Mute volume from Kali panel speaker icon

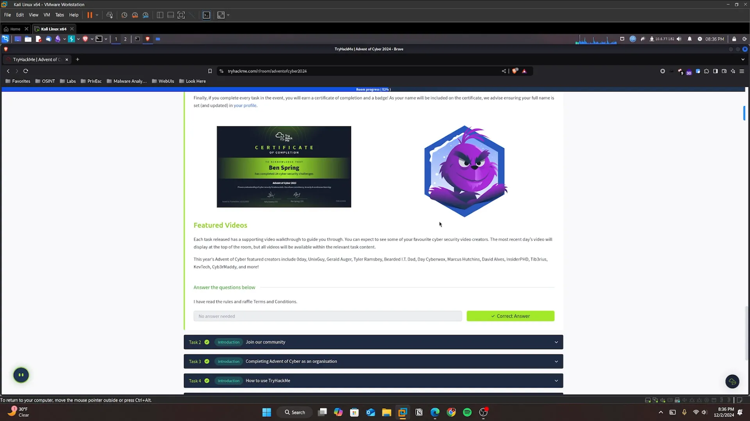tap(679, 39)
